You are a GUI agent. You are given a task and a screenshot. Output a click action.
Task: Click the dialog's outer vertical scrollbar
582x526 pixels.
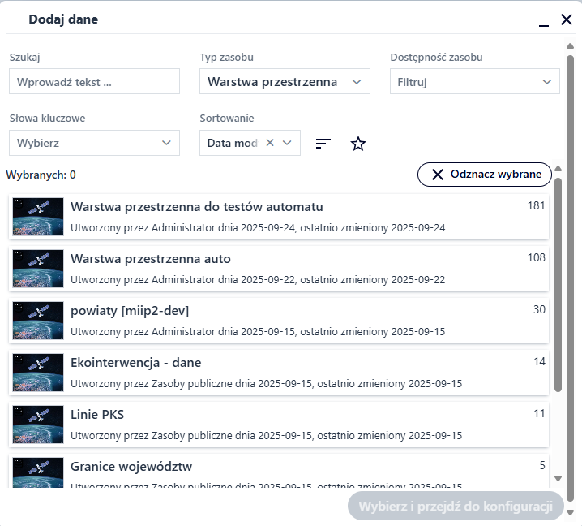pos(570,276)
